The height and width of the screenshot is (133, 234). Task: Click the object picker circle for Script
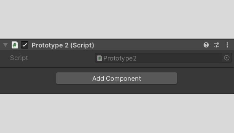[x=227, y=58]
